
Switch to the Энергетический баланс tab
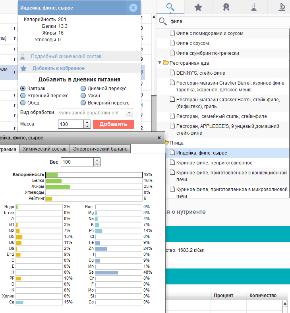100,149
